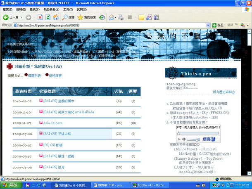
Task: Open the address bar dropdown arrow
Action: pyautogui.click(x=208, y=25)
